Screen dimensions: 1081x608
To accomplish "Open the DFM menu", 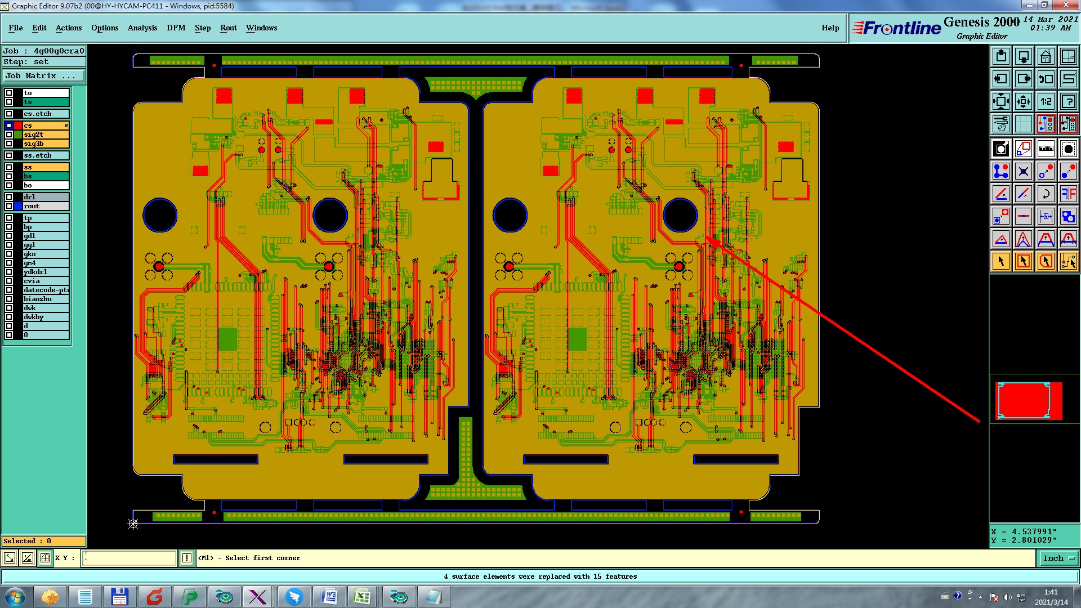I will [176, 28].
